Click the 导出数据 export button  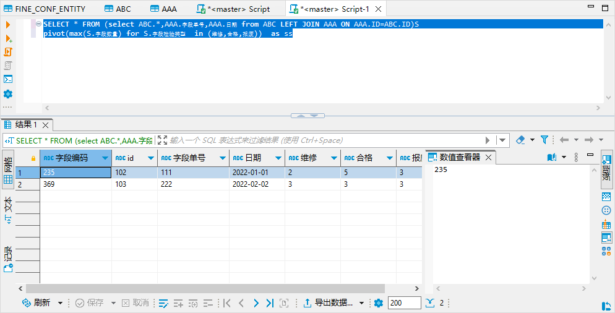coord(328,303)
